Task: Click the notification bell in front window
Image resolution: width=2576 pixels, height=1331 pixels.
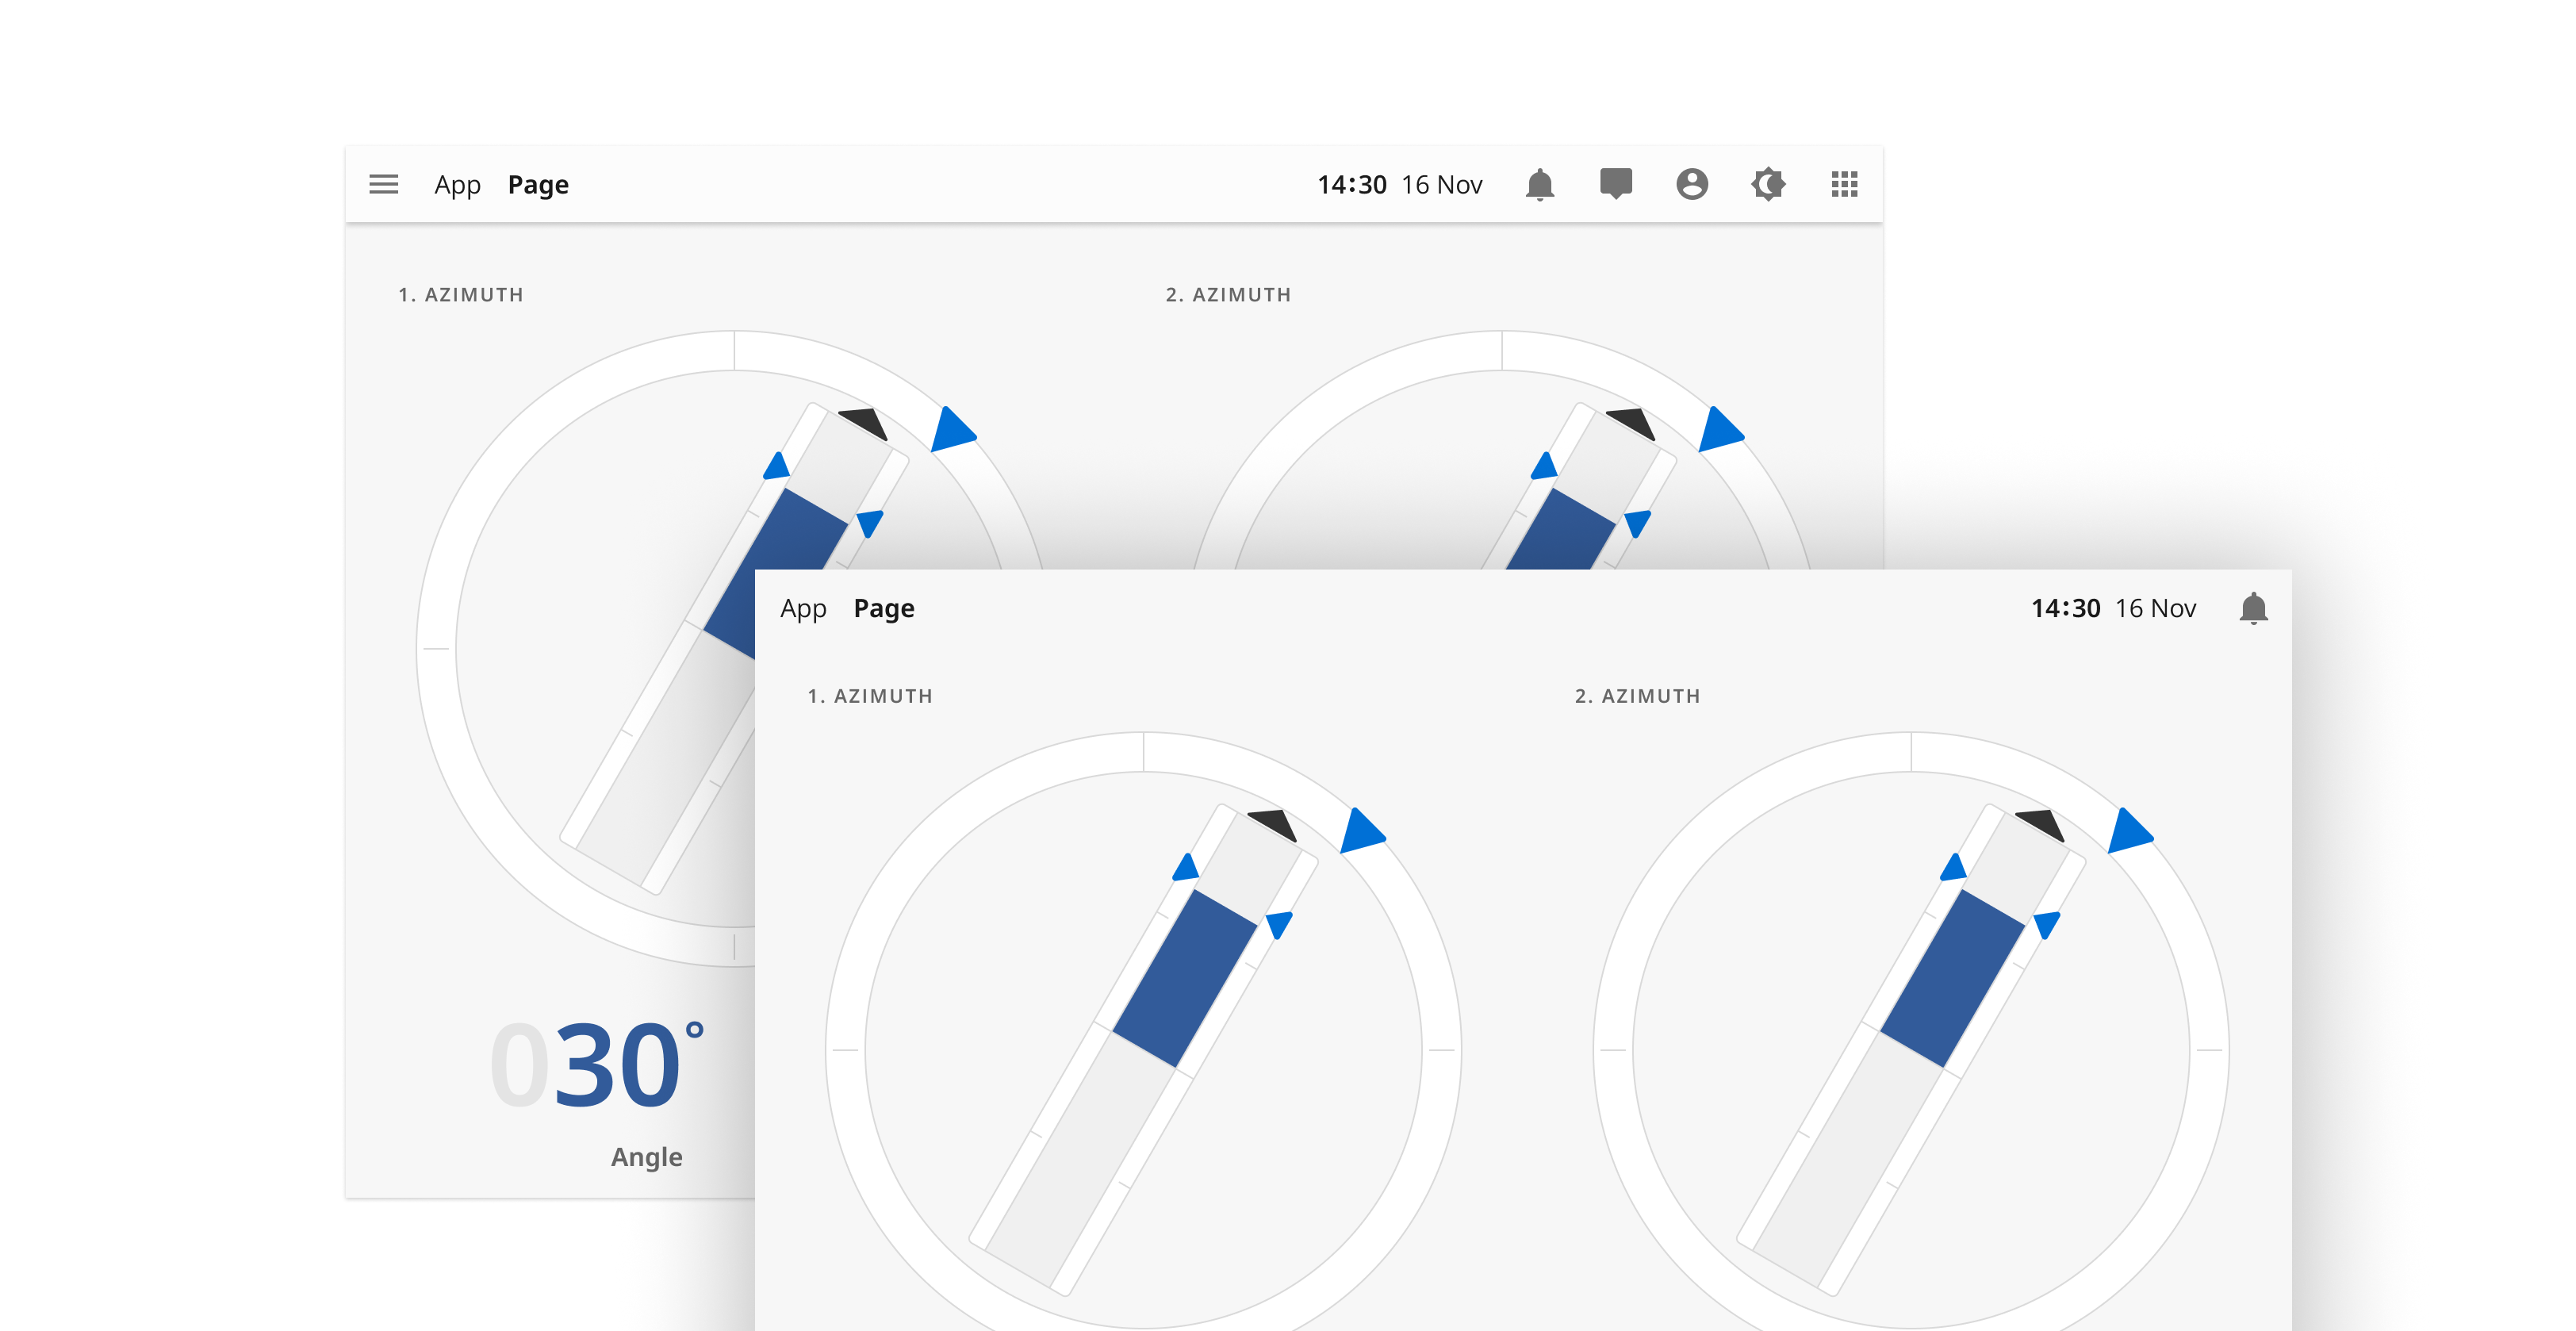Action: click(x=2253, y=608)
